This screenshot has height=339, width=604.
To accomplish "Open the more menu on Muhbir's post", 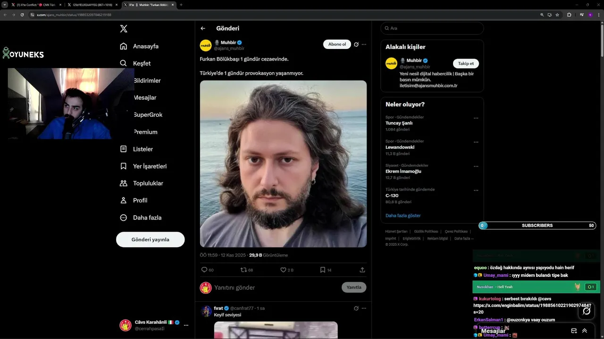I will (x=364, y=44).
